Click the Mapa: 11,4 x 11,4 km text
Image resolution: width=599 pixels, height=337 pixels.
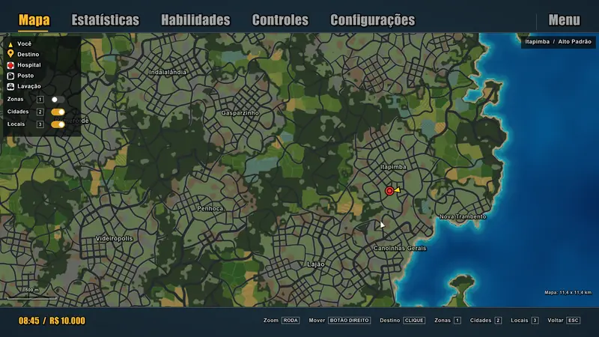click(568, 293)
